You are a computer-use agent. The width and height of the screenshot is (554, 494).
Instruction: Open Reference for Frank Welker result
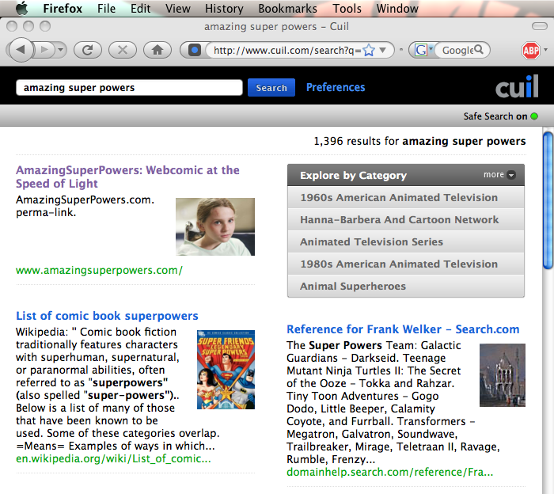click(403, 329)
